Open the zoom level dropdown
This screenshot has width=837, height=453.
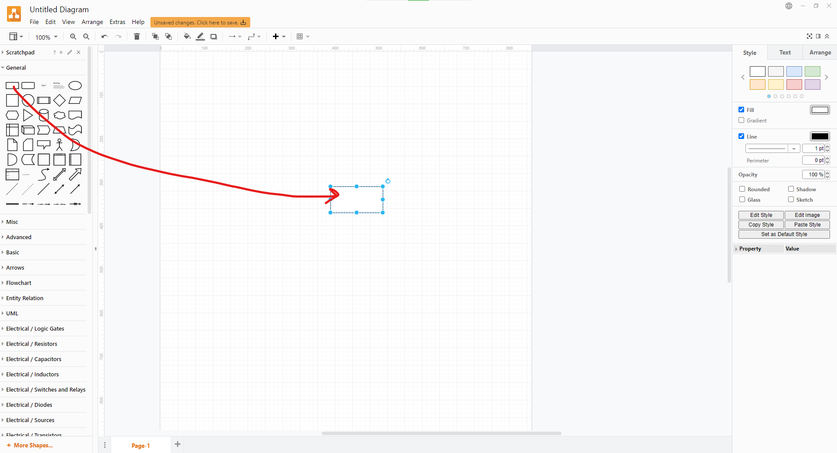click(x=46, y=37)
